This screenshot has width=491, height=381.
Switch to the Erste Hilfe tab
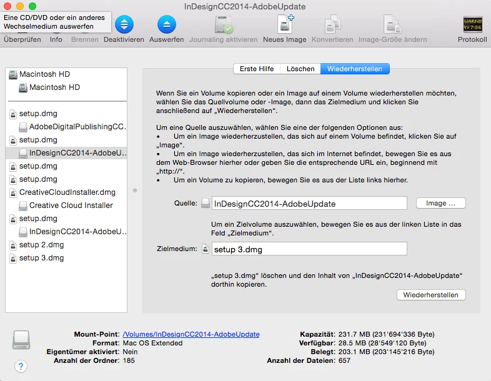coord(257,69)
